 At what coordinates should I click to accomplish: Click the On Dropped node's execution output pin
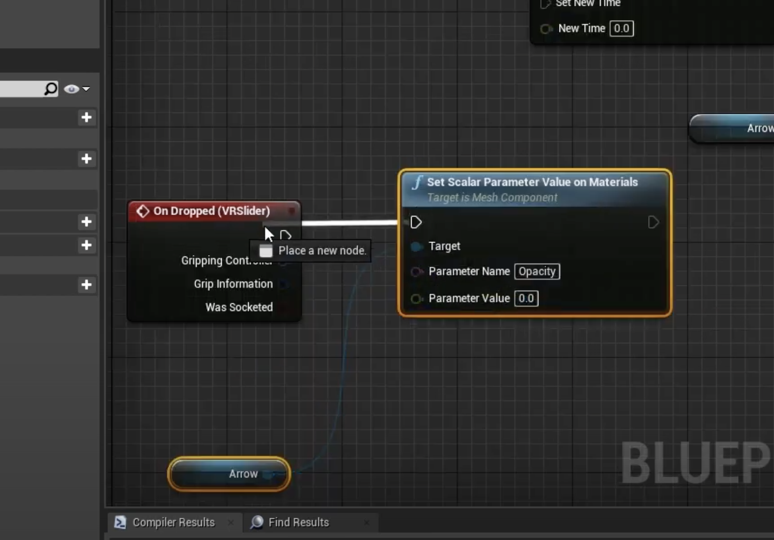(x=285, y=236)
